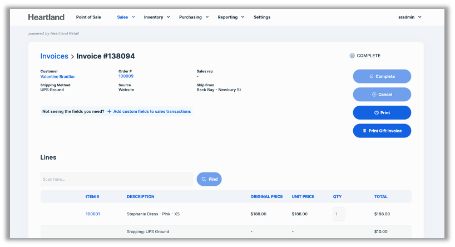
Task: Expand the Sales dropdown menu
Action: pyautogui.click(x=125, y=17)
